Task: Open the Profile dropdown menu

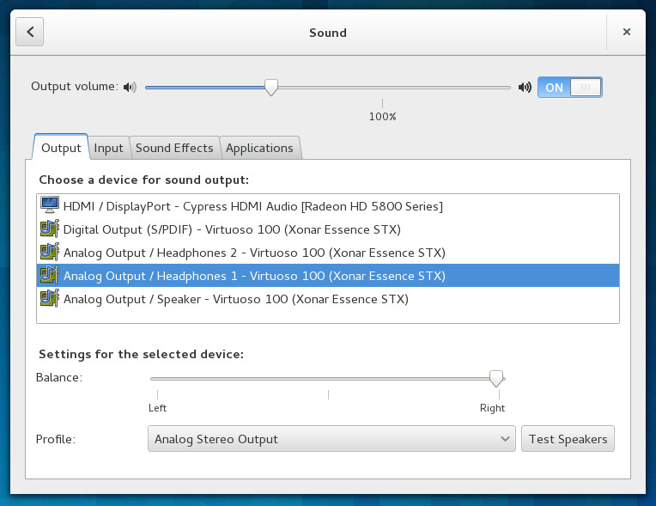Action: 331,439
